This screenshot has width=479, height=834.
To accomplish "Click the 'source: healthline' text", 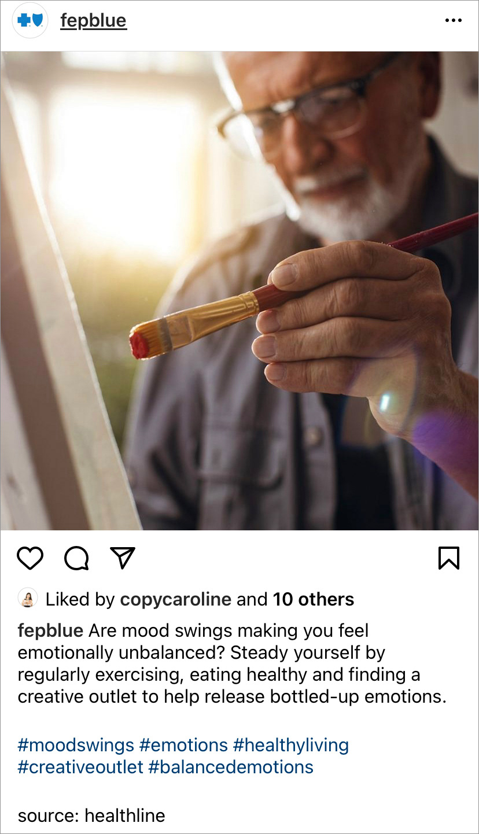I will pyautogui.click(x=91, y=815).
